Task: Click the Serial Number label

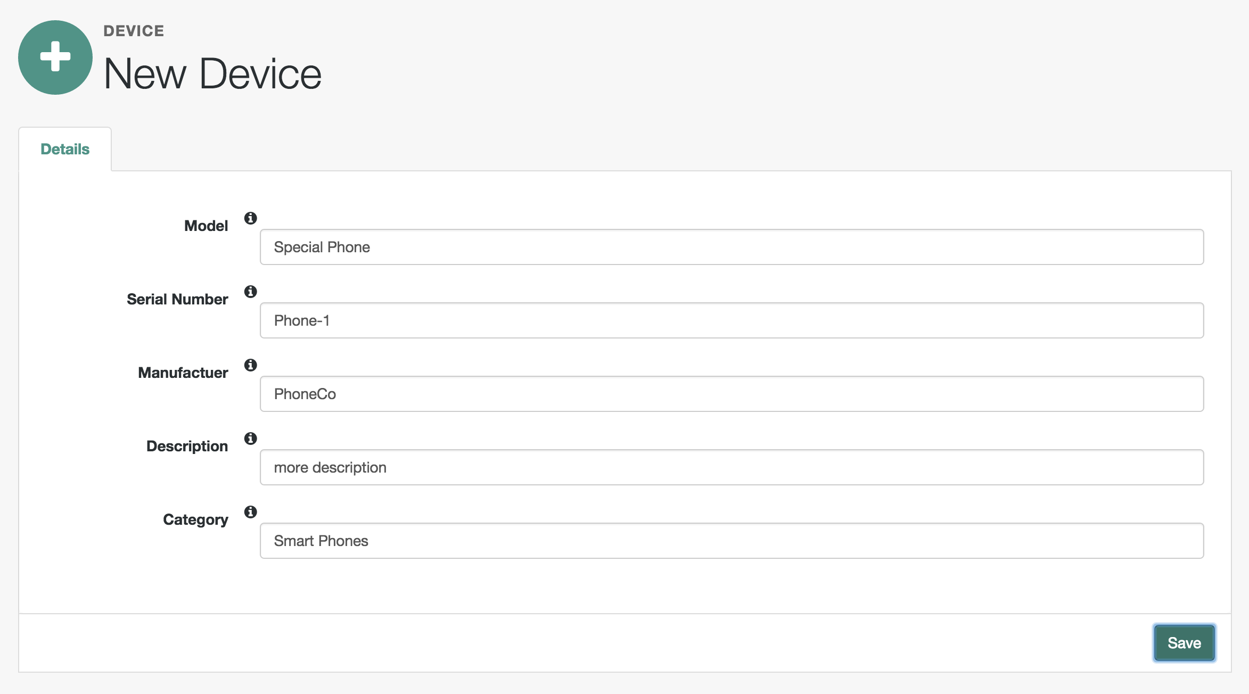Action: [x=177, y=299]
